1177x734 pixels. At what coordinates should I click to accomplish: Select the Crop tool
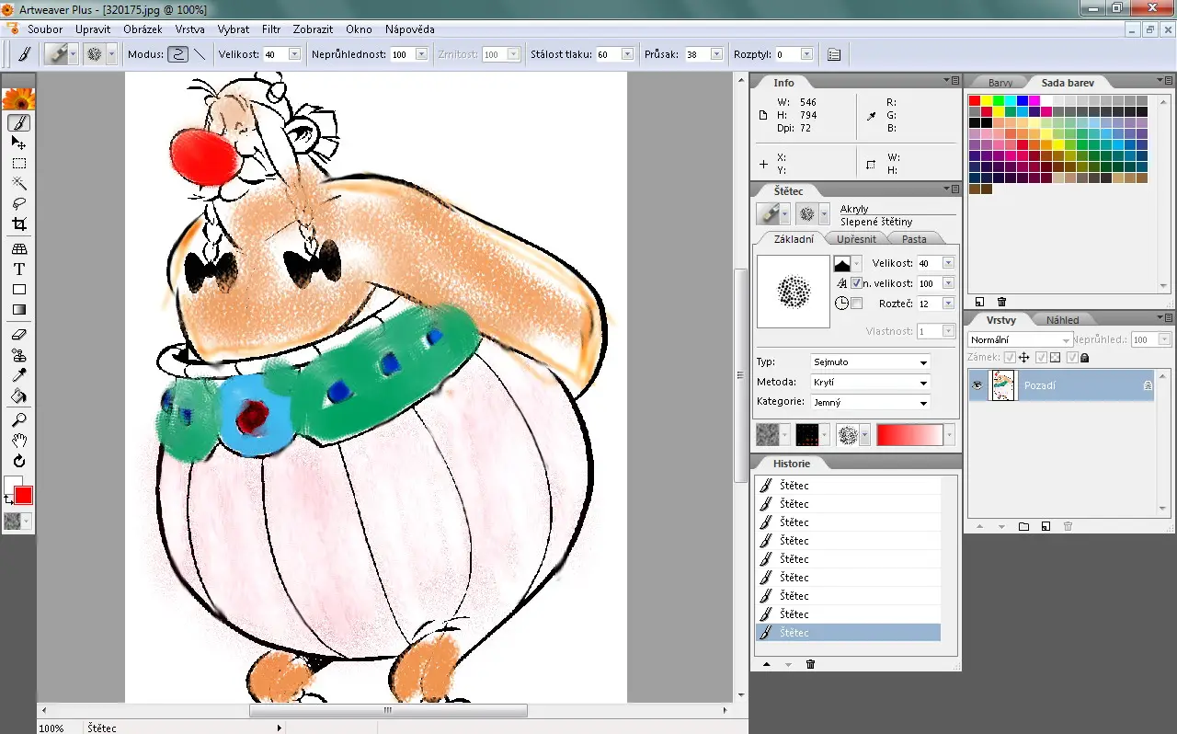point(18,224)
